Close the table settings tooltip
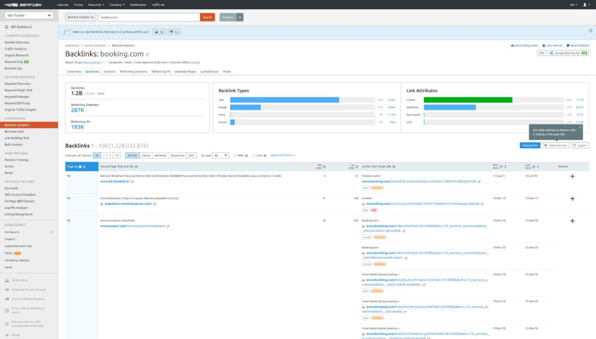 pyautogui.click(x=580, y=127)
